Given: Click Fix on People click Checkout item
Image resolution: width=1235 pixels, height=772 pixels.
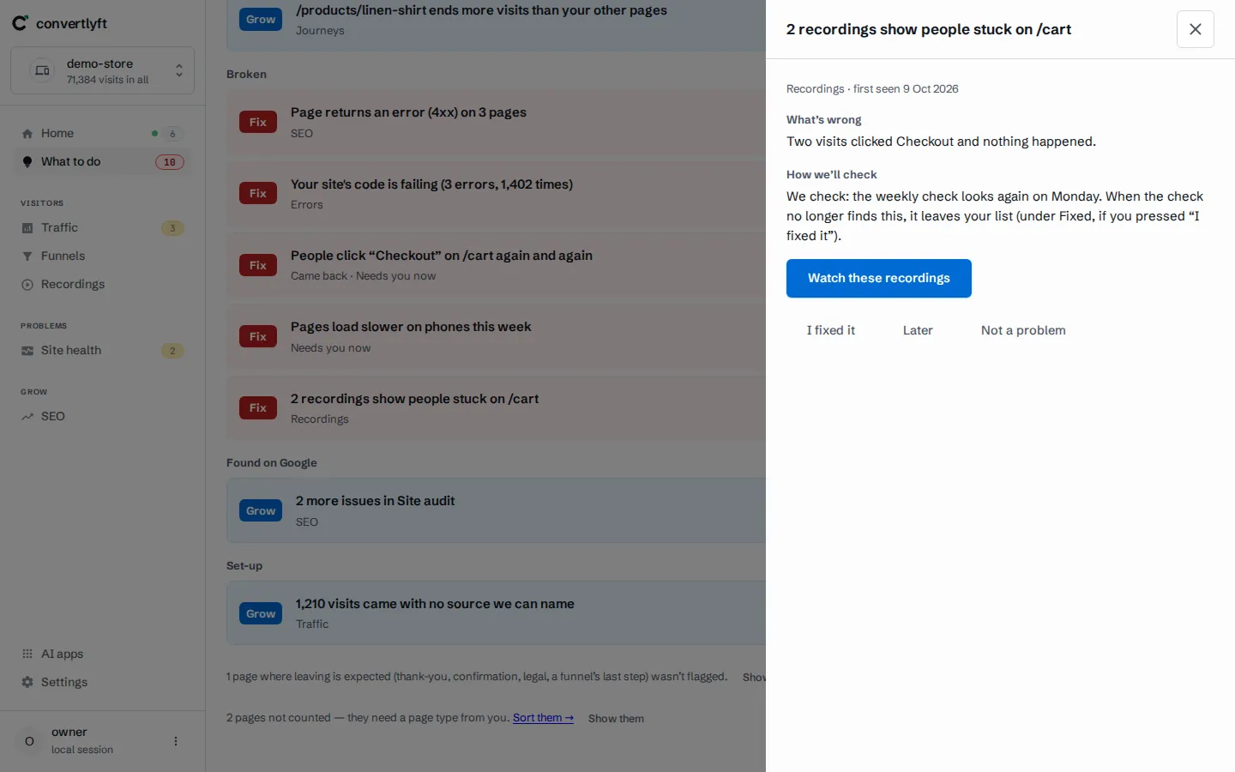Looking at the screenshot, I should pos(258,266).
